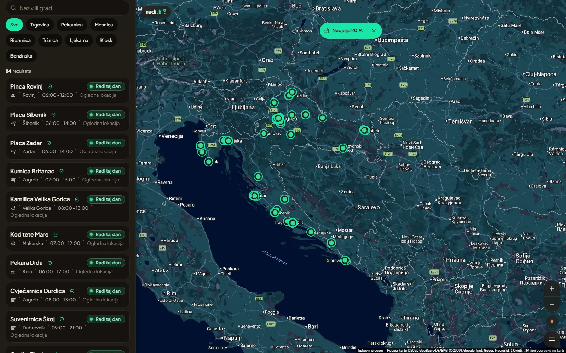Clear the Nedjelja 20.9. date filter
Viewport: 566px width, 353px height.
click(374, 31)
